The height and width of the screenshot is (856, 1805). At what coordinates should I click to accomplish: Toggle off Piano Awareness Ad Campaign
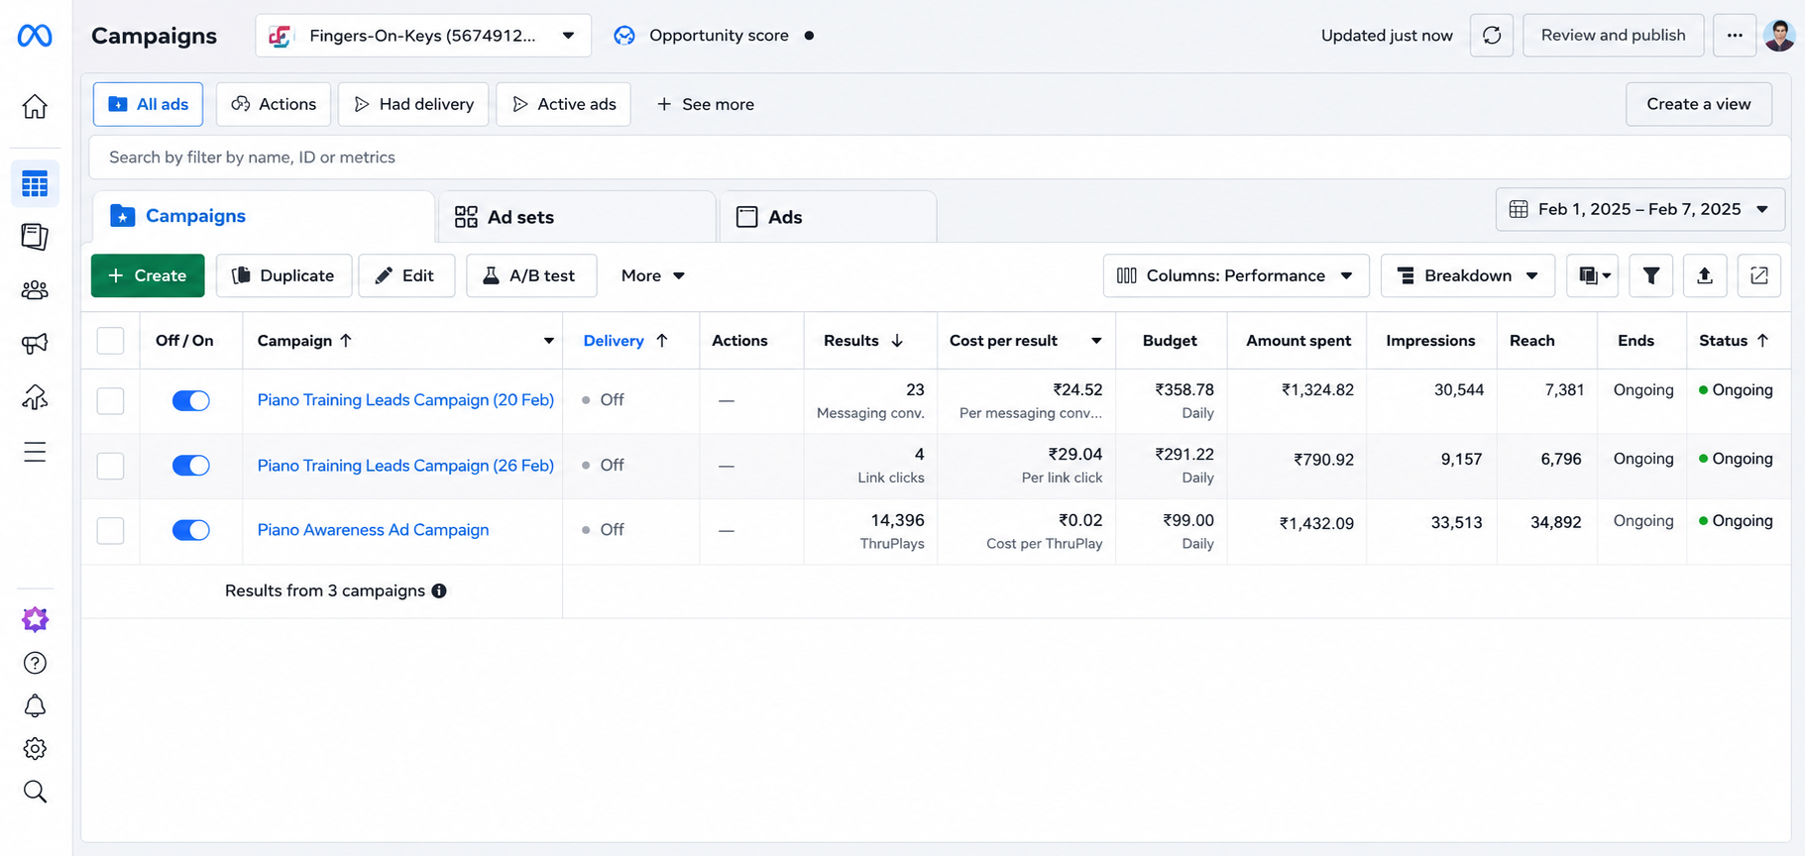[x=190, y=530]
